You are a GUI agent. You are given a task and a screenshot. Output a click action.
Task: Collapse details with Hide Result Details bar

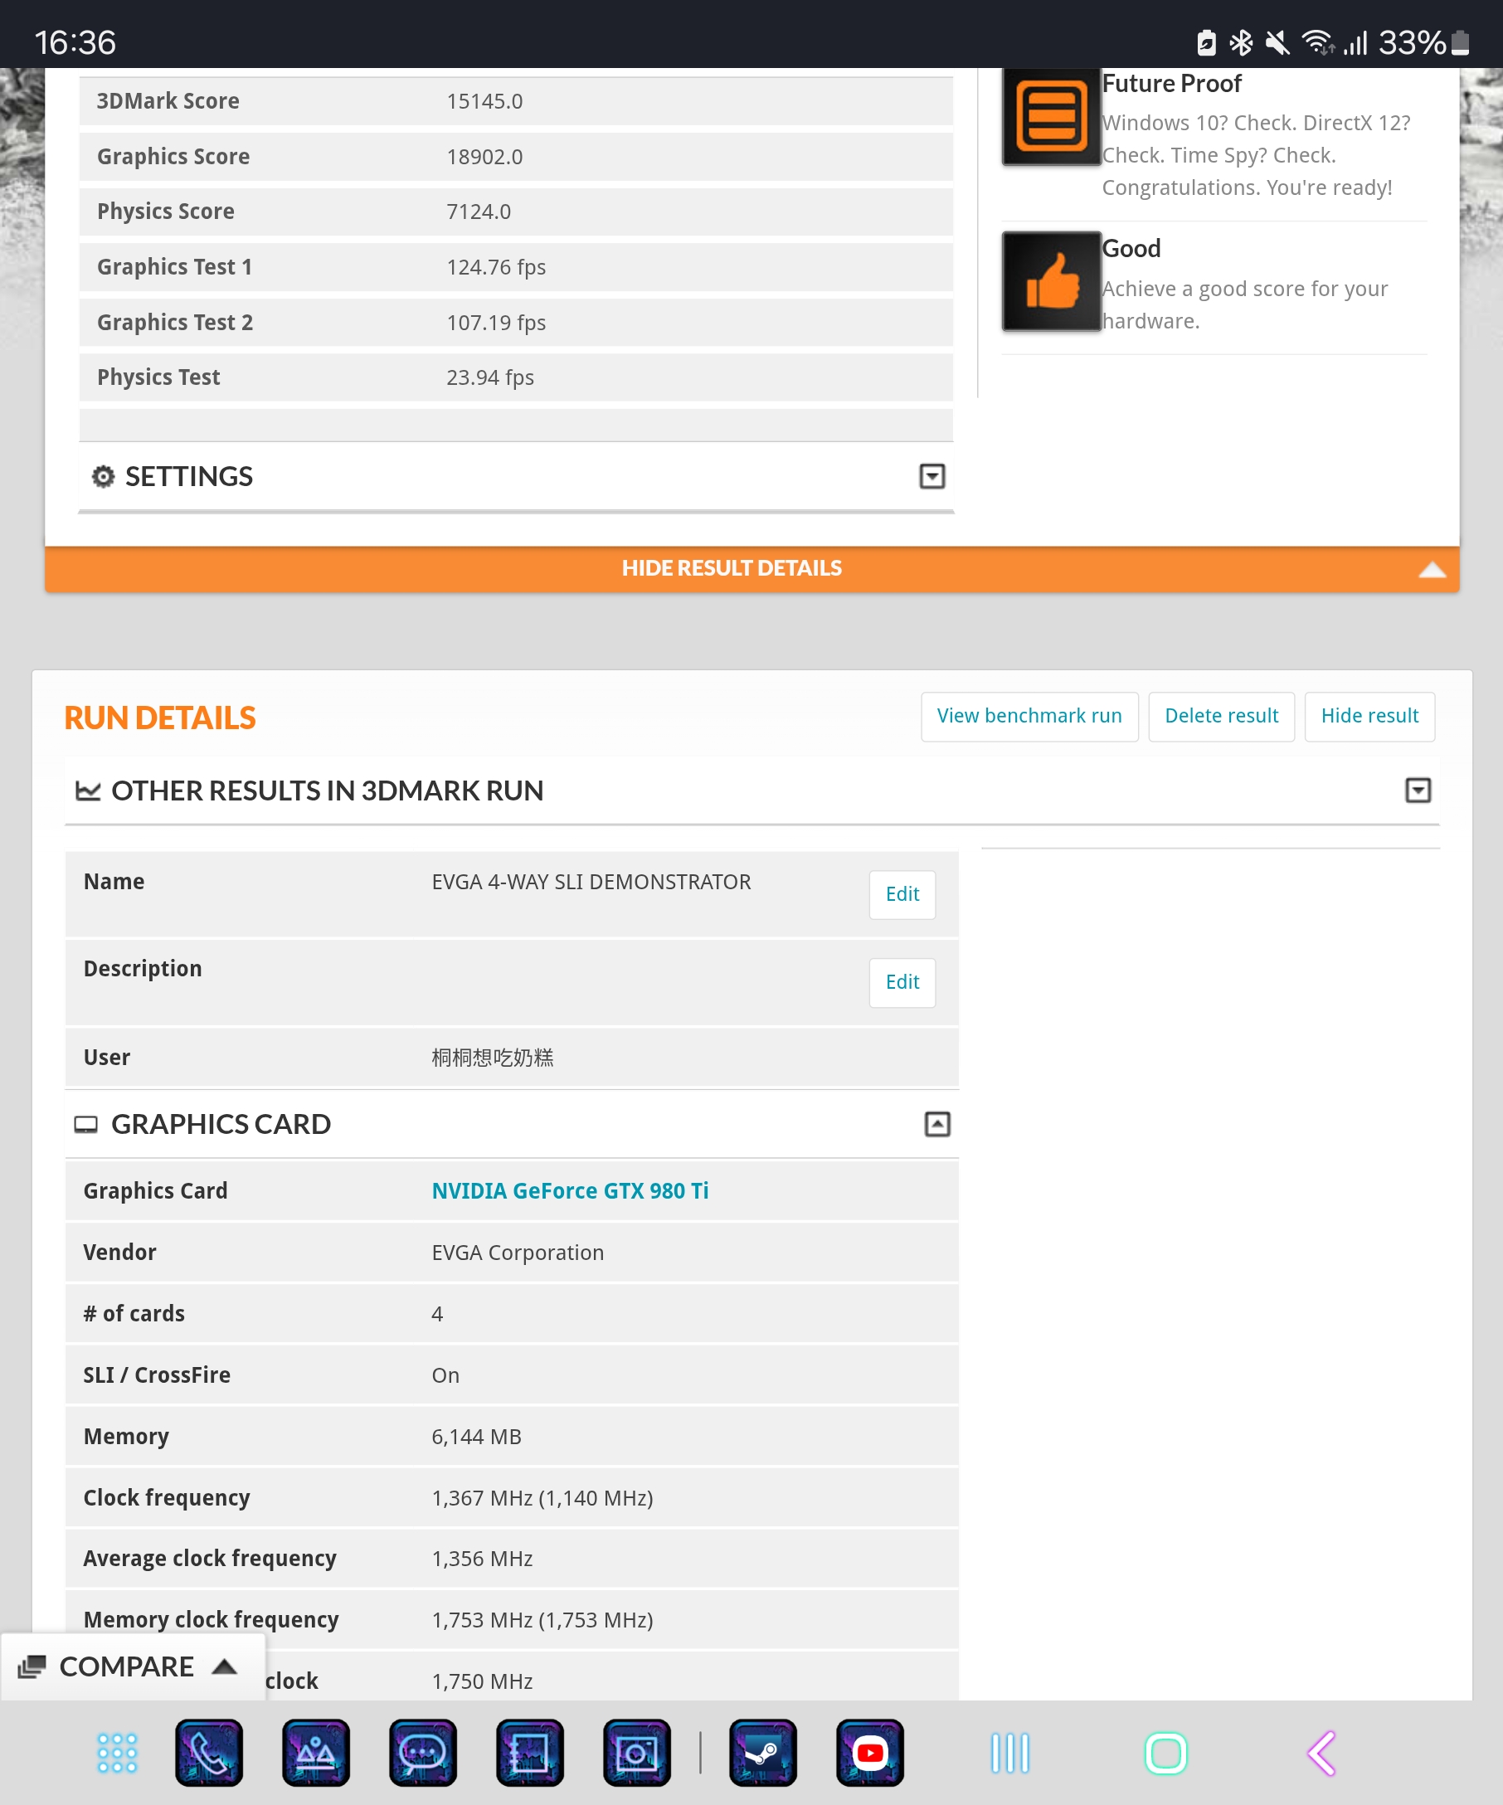(752, 568)
